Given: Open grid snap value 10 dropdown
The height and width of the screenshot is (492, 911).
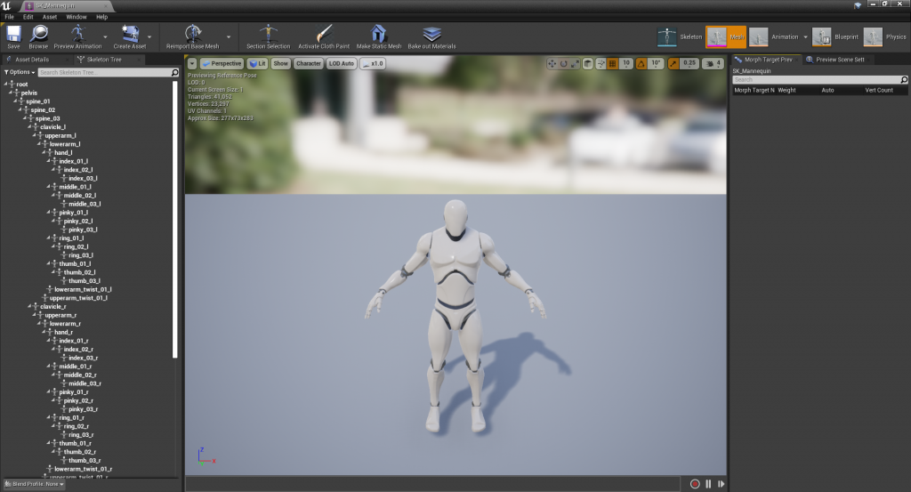Looking at the screenshot, I should (x=625, y=63).
